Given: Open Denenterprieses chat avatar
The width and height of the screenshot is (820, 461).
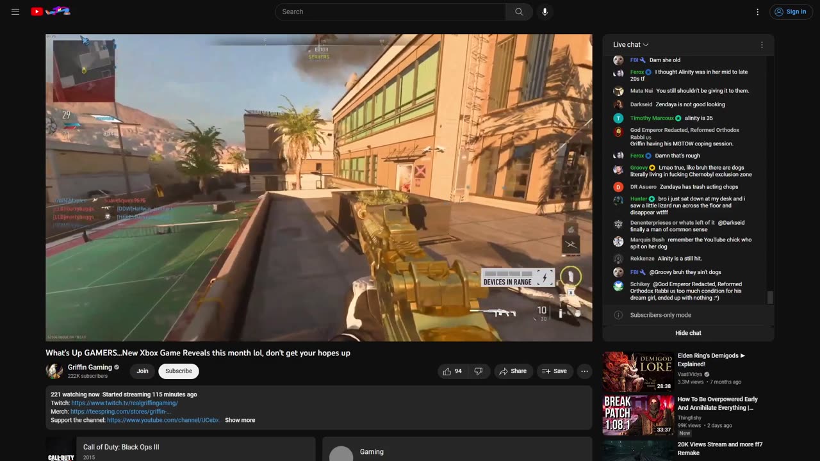Looking at the screenshot, I should pos(618,224).
